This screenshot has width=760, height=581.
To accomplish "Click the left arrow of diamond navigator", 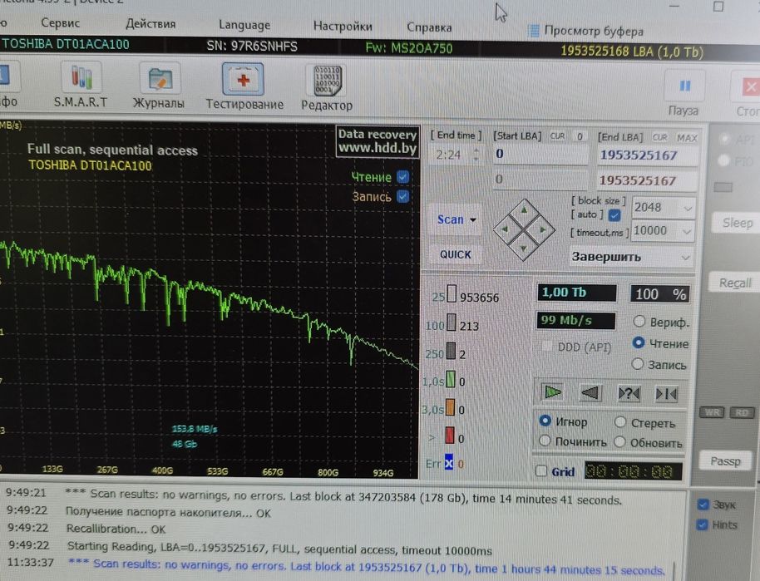I will 505,229.
